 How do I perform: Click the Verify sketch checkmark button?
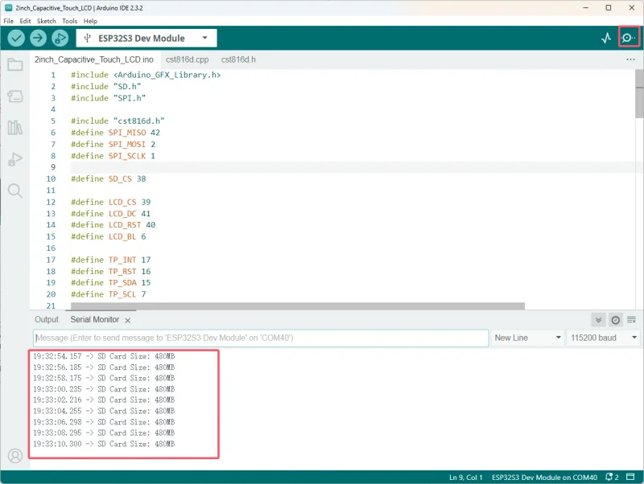pyautogui.click(x=16, y=38)
